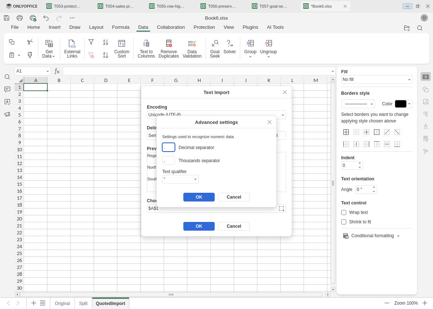
Task: Click the Save icon in the quick toolbar
Action: point(7,18)
